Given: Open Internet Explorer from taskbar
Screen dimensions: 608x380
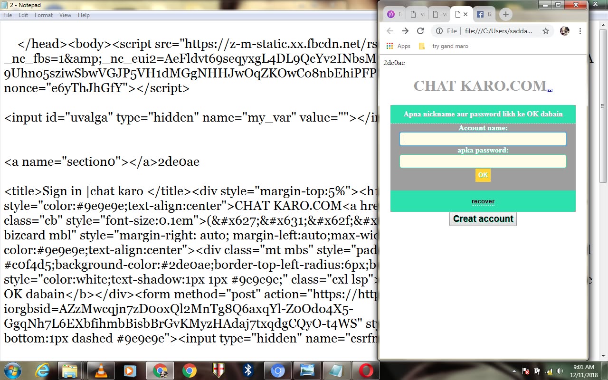Looking at the screenshot, I should click(42, 370).
